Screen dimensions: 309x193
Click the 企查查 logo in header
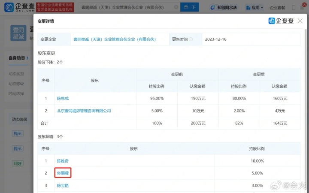point(19,7)
